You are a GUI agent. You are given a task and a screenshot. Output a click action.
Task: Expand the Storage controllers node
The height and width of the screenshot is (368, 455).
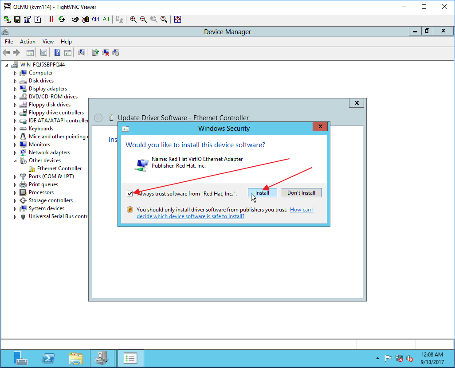(x=15, y=201)
